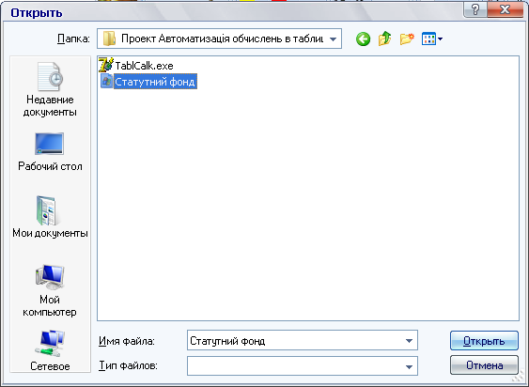Click the folder icon in Папка box

coord(109,39)
